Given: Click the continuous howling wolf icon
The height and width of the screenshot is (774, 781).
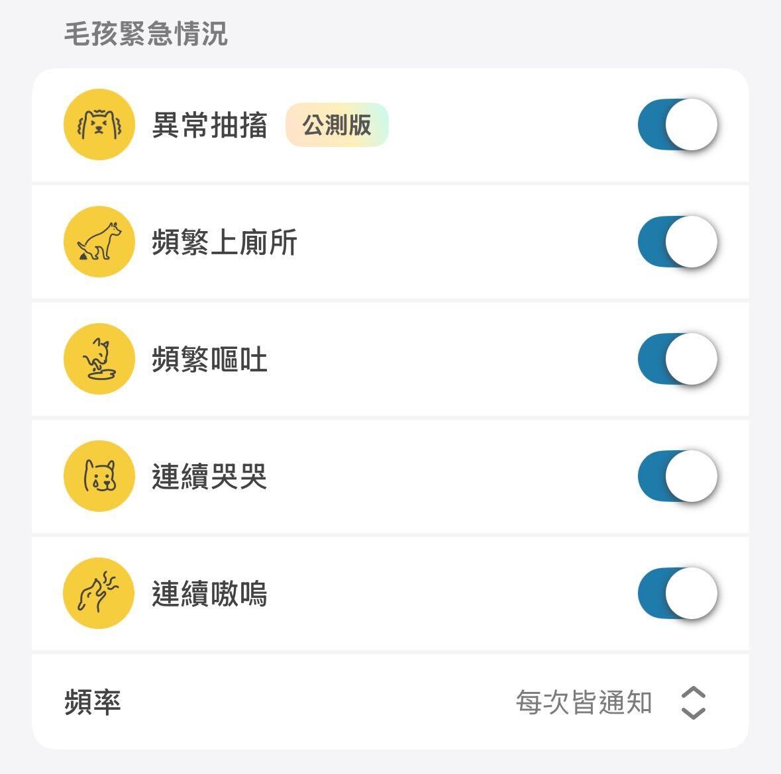Looking at the screenshot, I should point(99,593).
